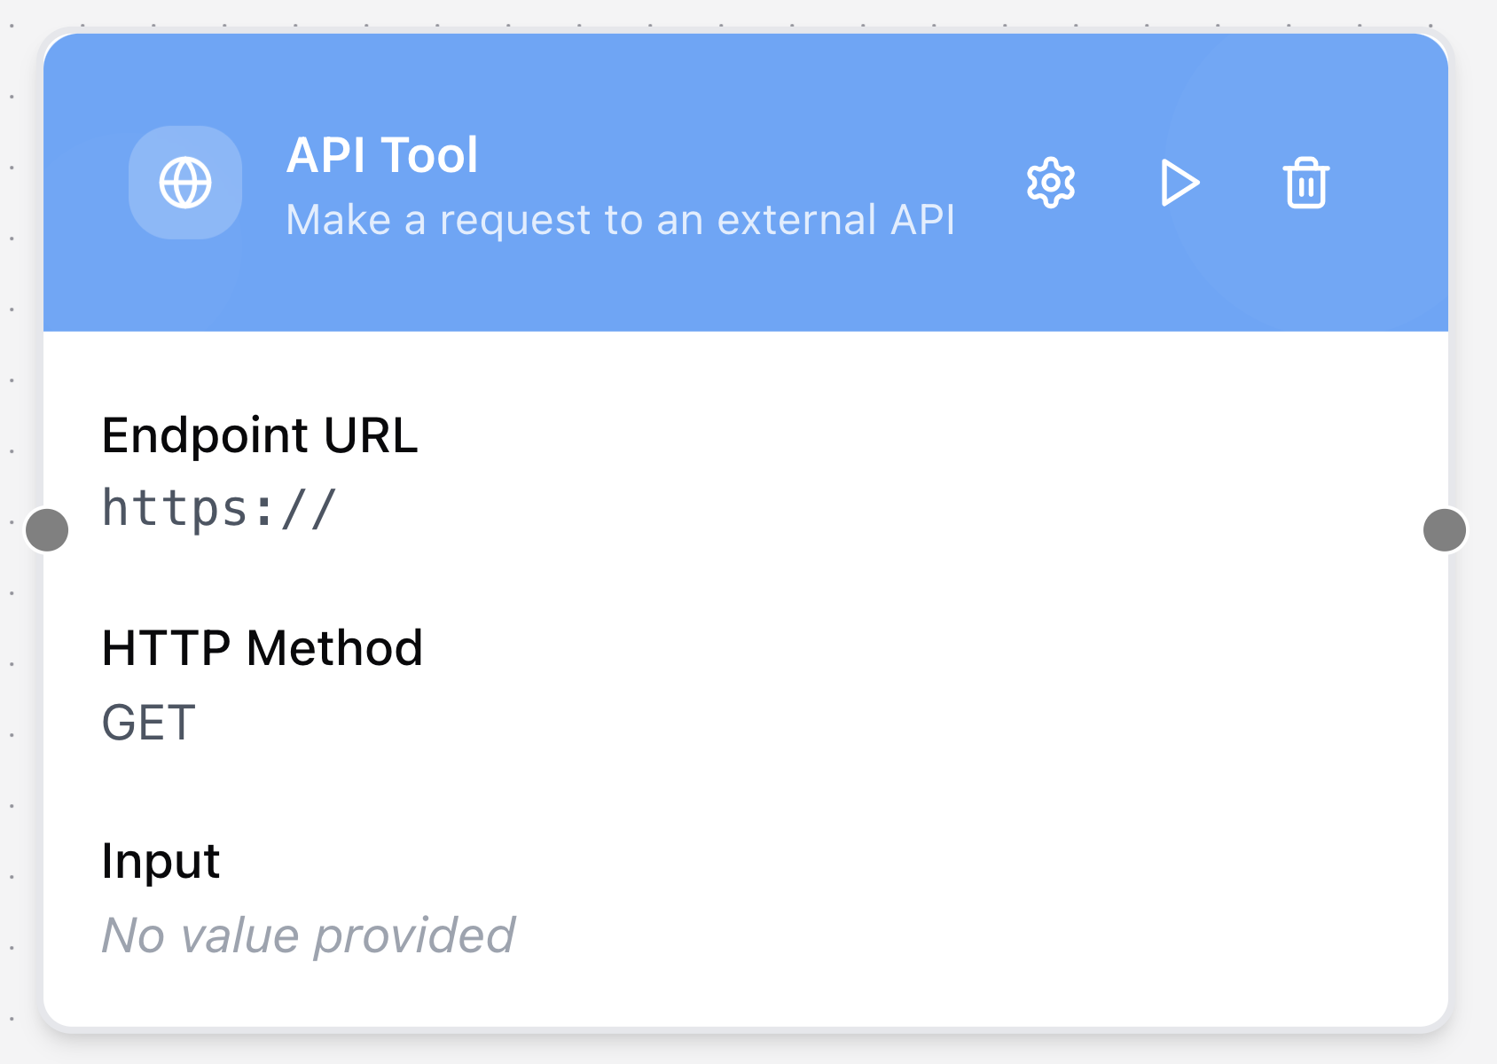Click the 'No value provided' placeholder

click(309, 935)
